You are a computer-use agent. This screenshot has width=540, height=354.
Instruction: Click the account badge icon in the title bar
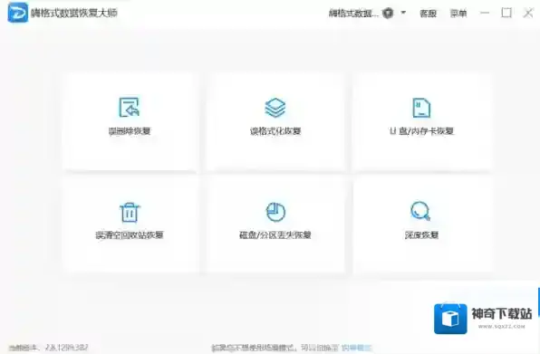click(388, 13)
